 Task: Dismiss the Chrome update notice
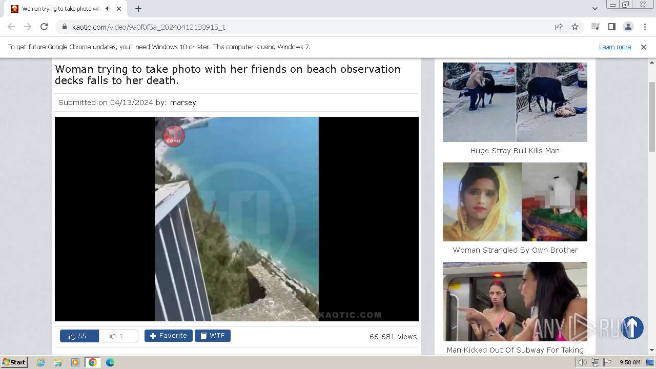coord(644,47)
